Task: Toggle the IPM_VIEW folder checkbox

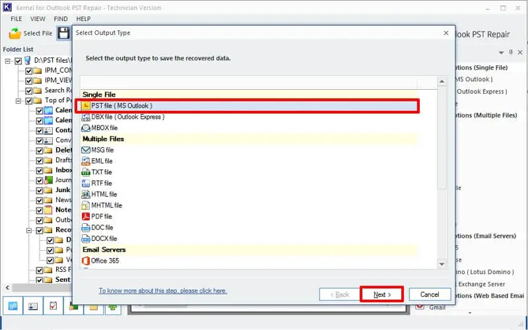Action: (x=29, y=81)
